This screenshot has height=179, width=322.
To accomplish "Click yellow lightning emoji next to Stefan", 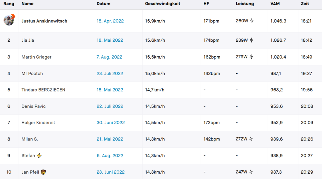I will (x=39, y=155).
